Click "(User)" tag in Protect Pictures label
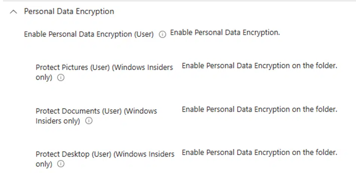 click(x=101, y=67)
